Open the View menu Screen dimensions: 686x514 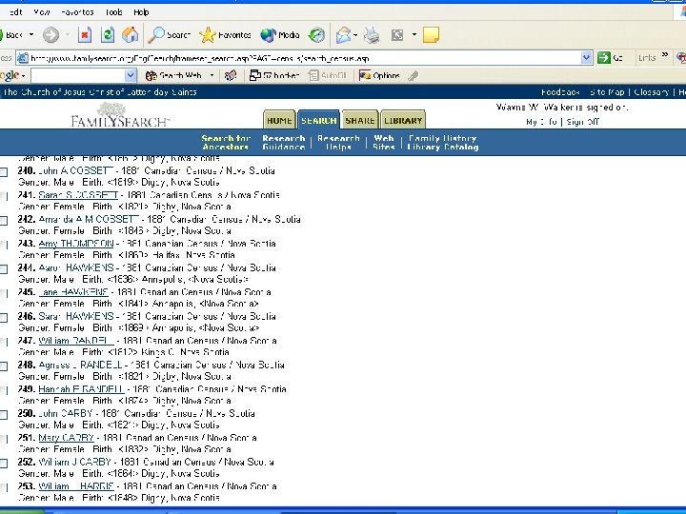[42, 12]
